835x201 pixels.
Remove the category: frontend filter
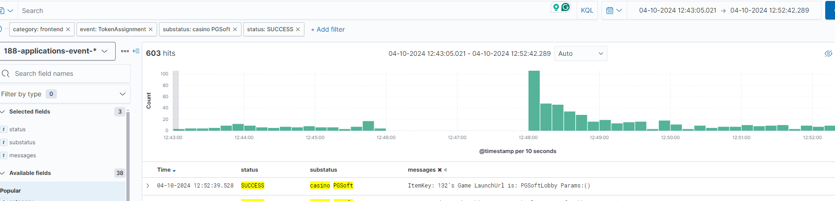pyautogui.click(x=68, y=29)
